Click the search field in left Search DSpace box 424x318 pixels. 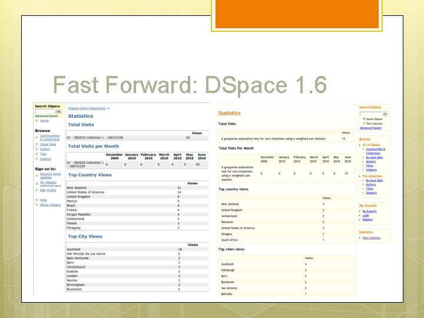[x=45, y=111]
